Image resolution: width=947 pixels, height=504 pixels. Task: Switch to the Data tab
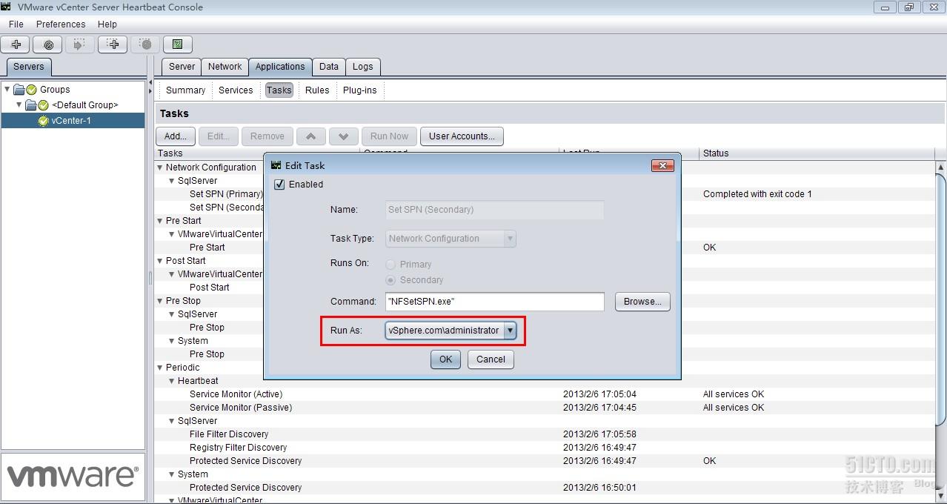[329, 67]
